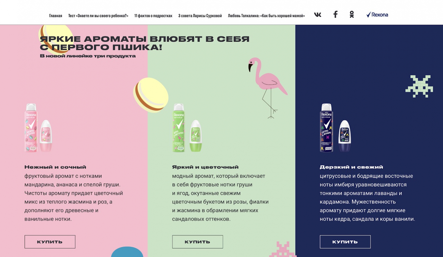
Task: Open Любовь Толкалина article link
Action: (266, 16)
